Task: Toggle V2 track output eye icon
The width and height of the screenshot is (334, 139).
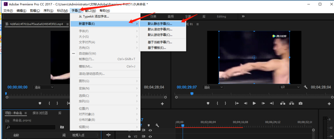Action: (x=150, y=136)
